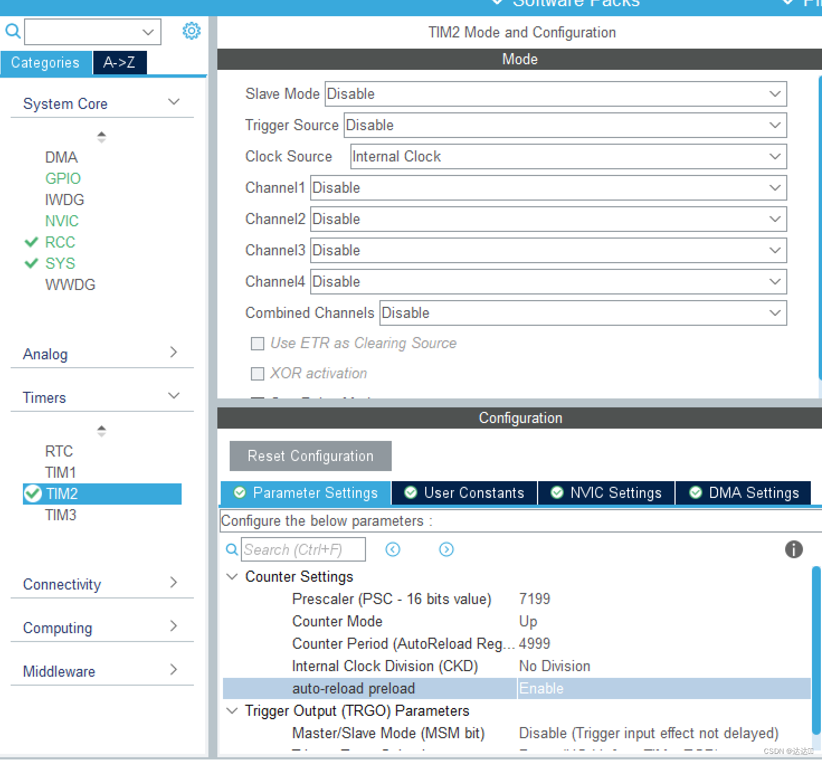Screen dimensions: 822x760
Task: Collapse the Counter Settings group
Action: pyautogui.click(x=231, y=576)
